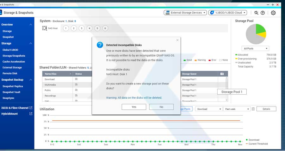Open the maintenance tools wand icon
The height and width of the screenshot is (151, 285).
(x=256, y=13)
